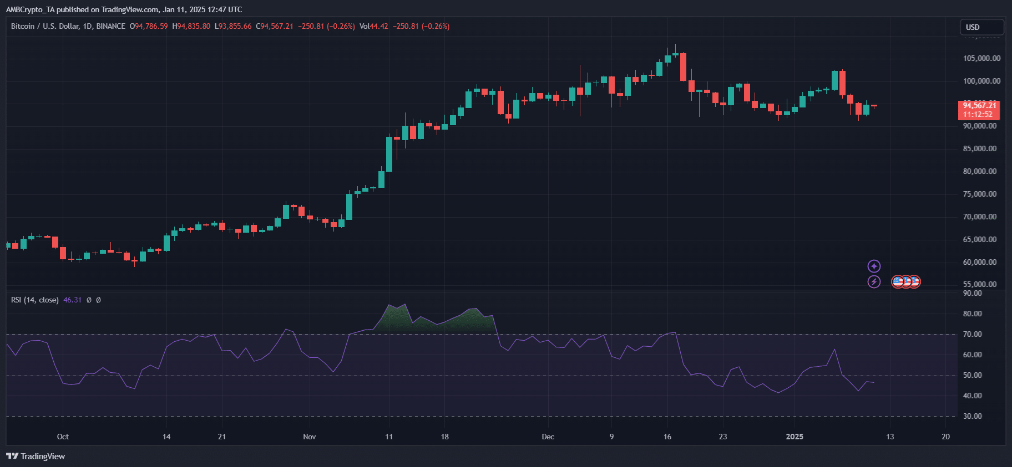
Task: Click the open price O94,786.59
Action: 149,26
